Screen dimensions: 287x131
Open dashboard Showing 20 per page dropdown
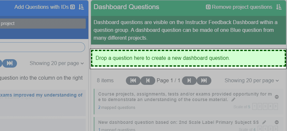click(252, 81)
